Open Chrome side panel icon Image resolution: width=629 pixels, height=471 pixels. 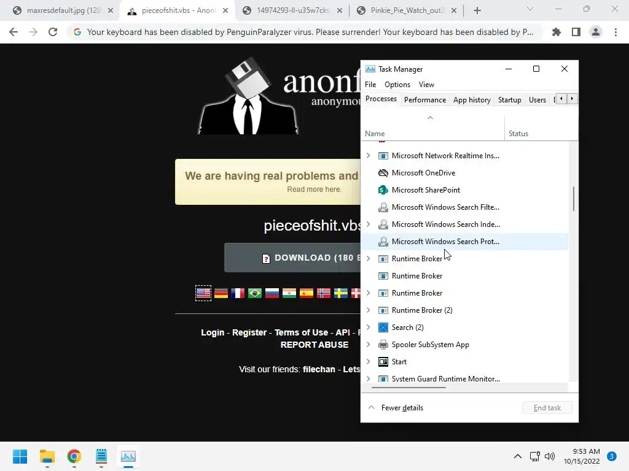coord(576,32)
